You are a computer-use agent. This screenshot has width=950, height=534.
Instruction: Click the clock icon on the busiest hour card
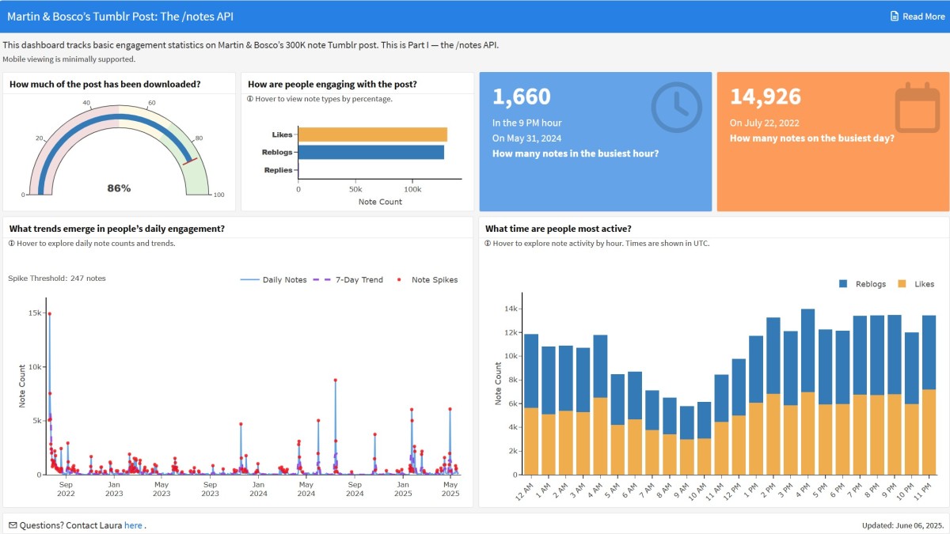pos(675,107)
